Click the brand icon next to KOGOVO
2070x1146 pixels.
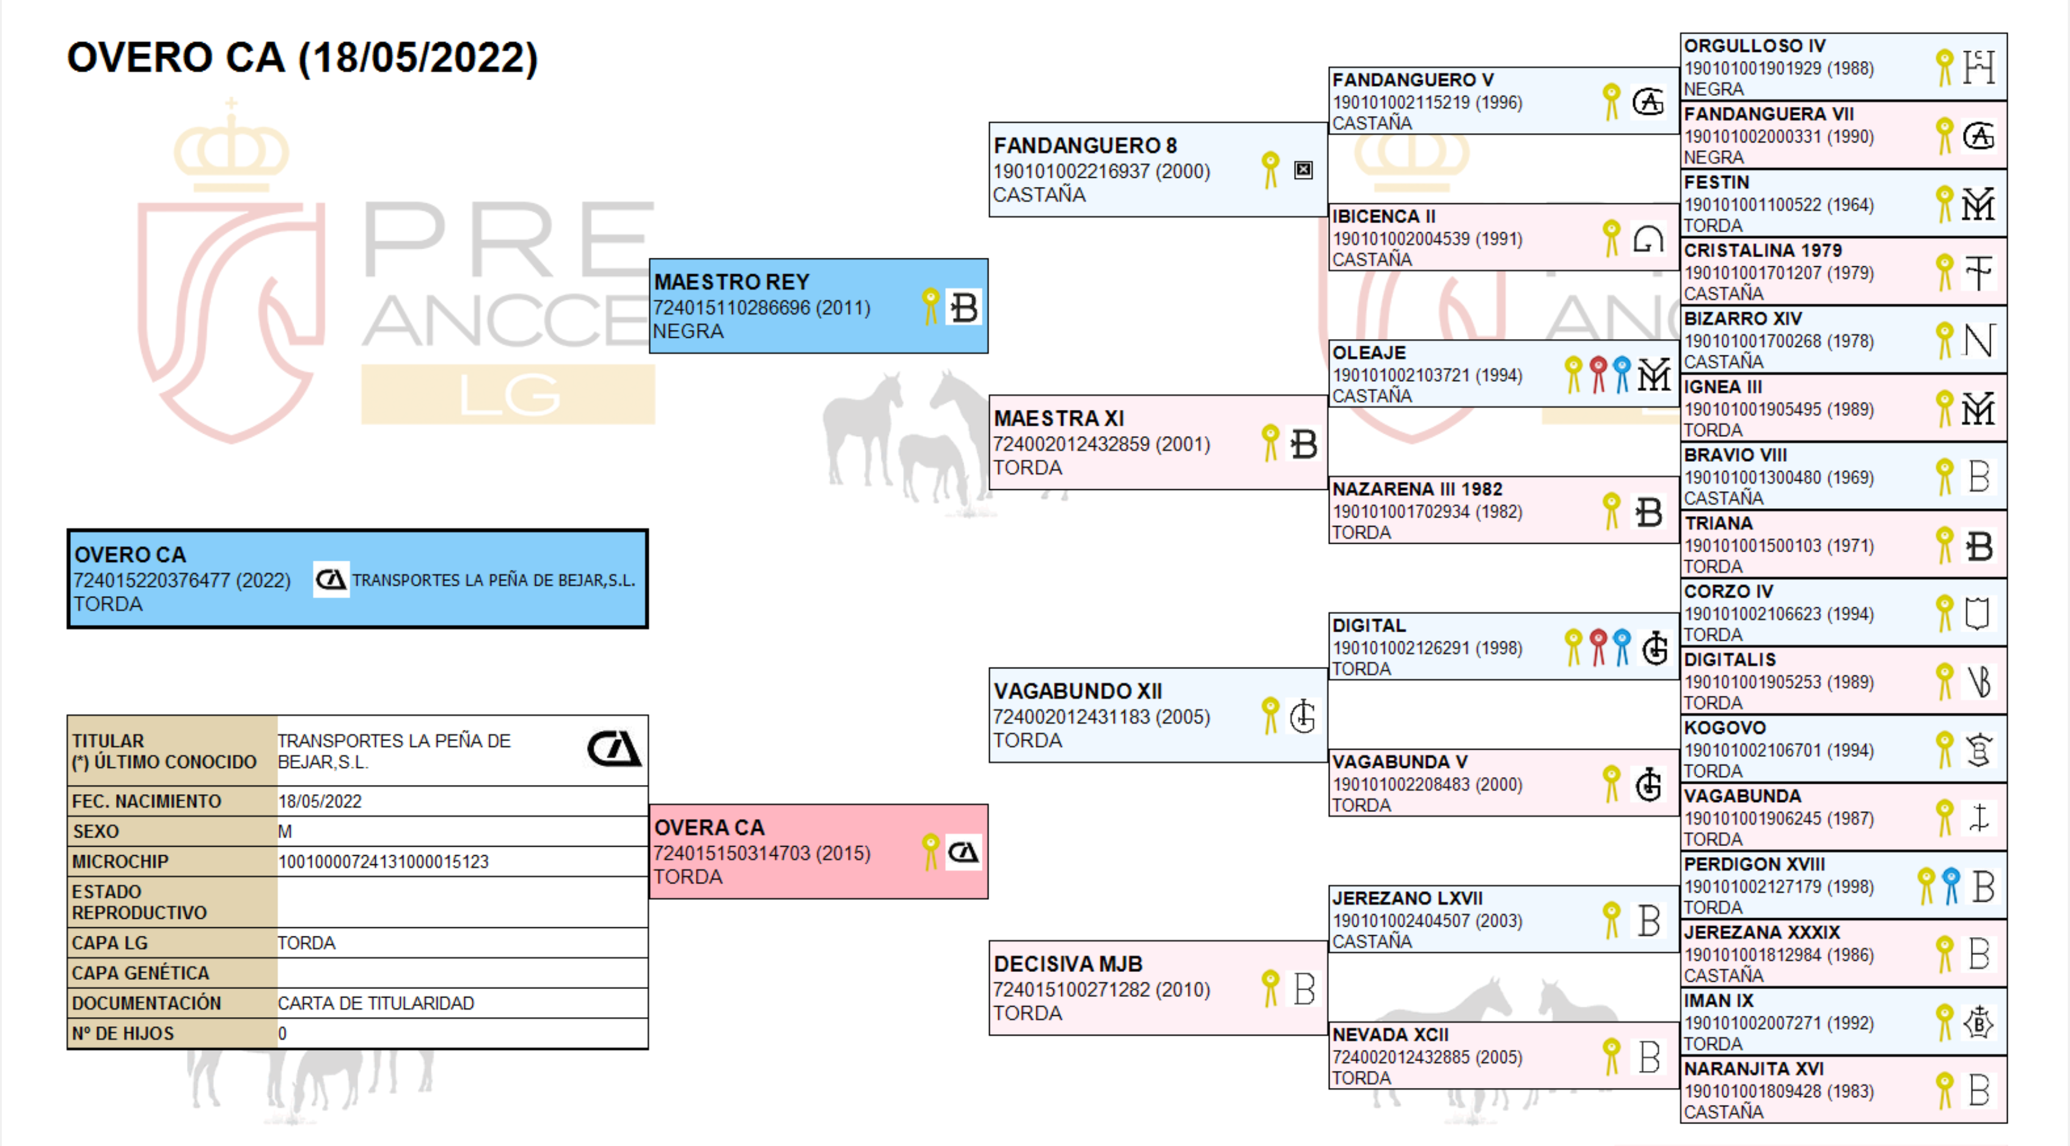1978,750
